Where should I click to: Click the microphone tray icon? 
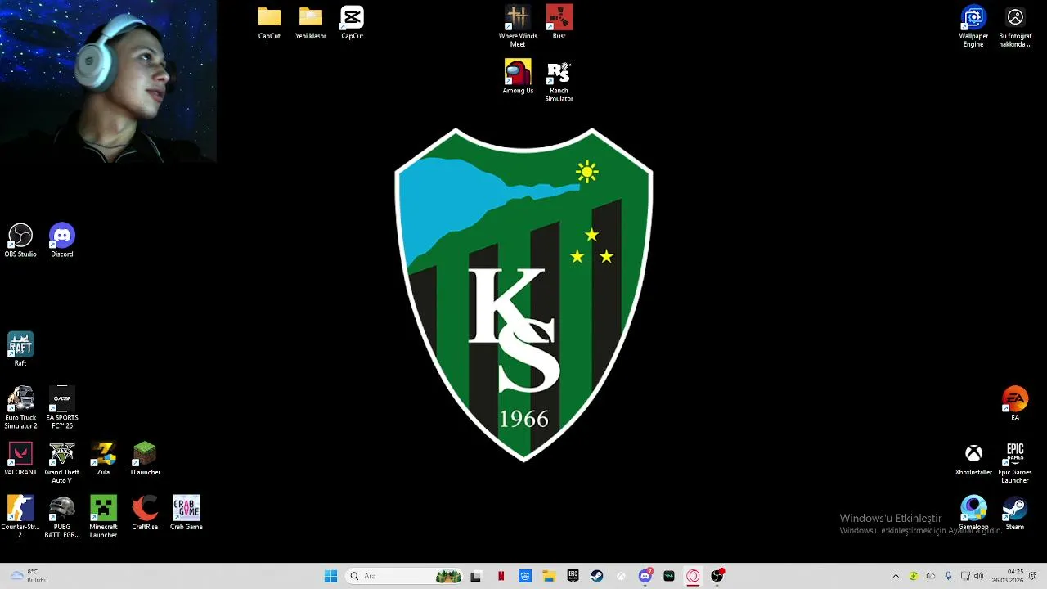[x=949, y=576]
